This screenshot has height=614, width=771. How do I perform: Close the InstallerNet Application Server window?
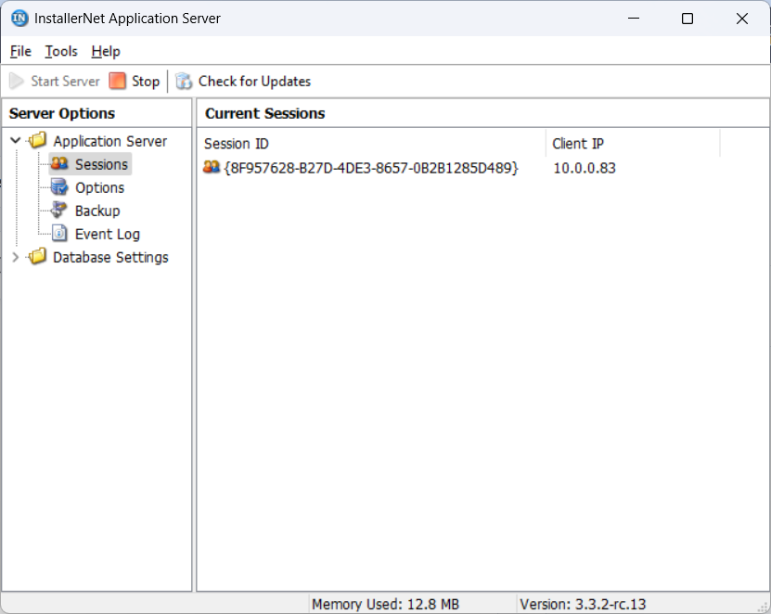(742, 19)
